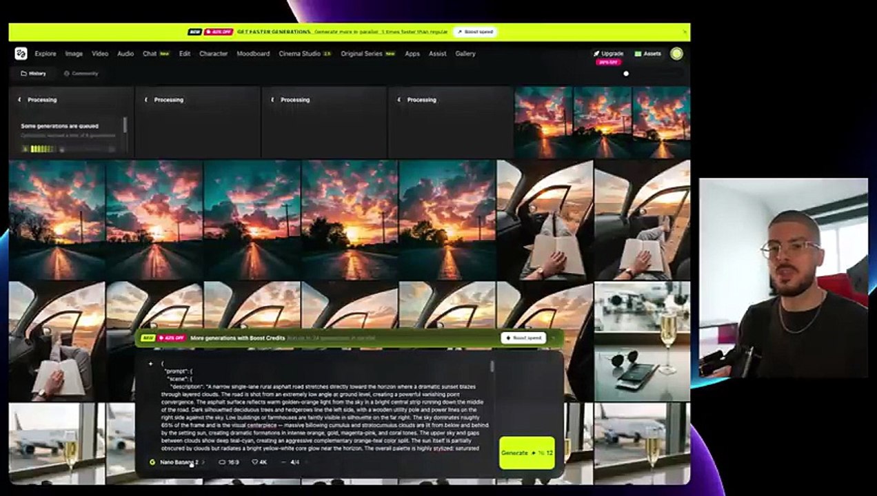Click the chevron on the third Processing card
877x496 pixels.
pos(272,100)
